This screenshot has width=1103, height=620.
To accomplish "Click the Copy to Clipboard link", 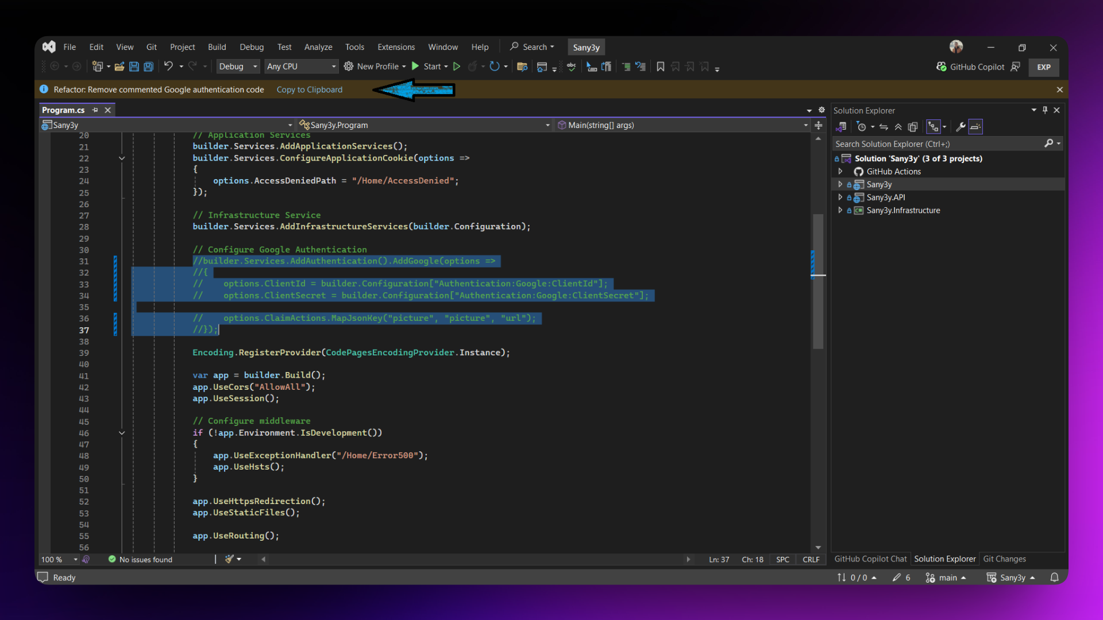I will [309, 90].
